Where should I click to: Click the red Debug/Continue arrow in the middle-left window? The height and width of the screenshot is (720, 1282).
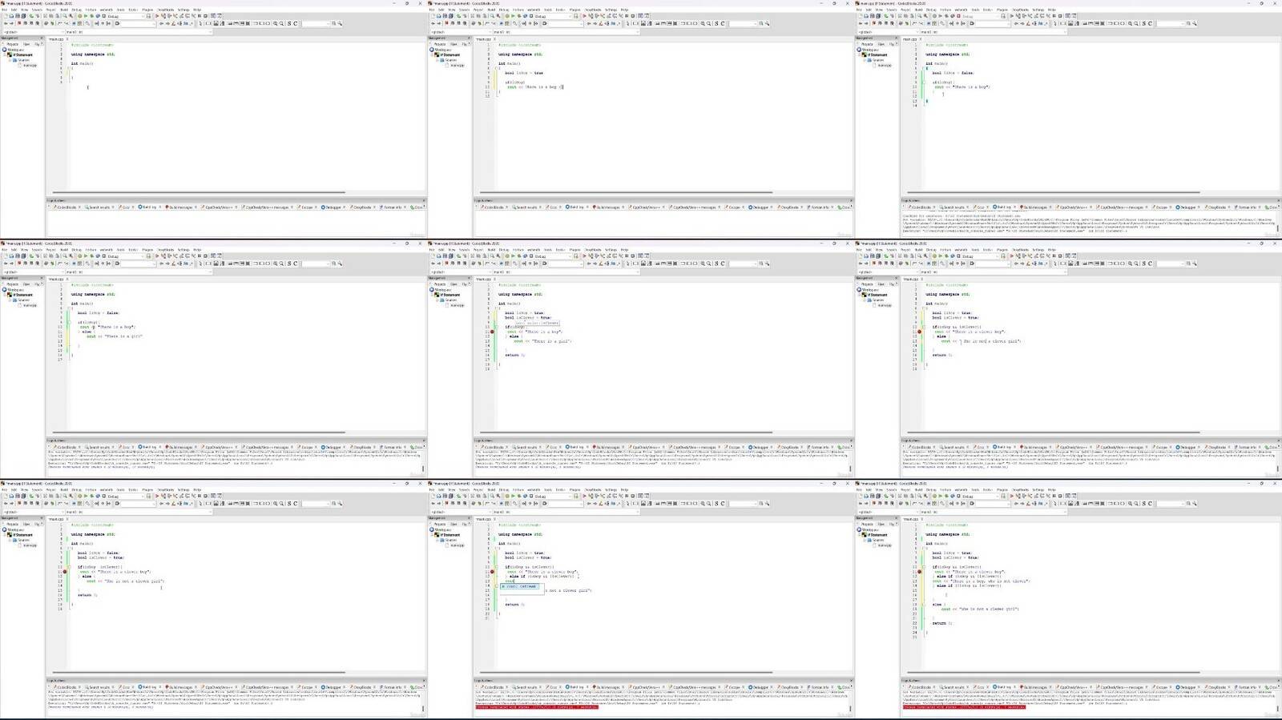tap(157, 256)
